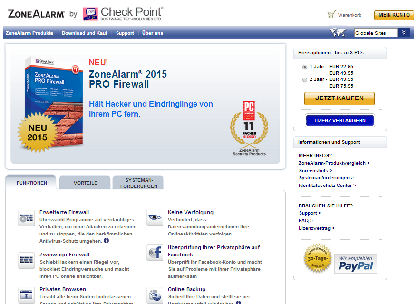418x304 pixels.
Task: Open the Lizenzvertrag link
Action: (x=316, y=228)
